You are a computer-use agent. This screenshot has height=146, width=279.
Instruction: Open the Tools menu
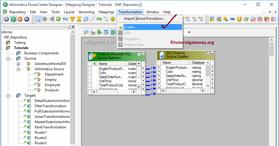click(56, 12)
